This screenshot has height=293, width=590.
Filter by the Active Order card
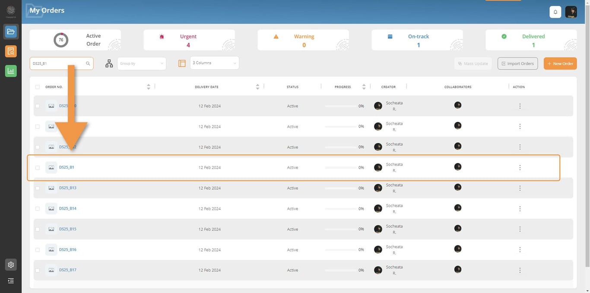[75, 40]
